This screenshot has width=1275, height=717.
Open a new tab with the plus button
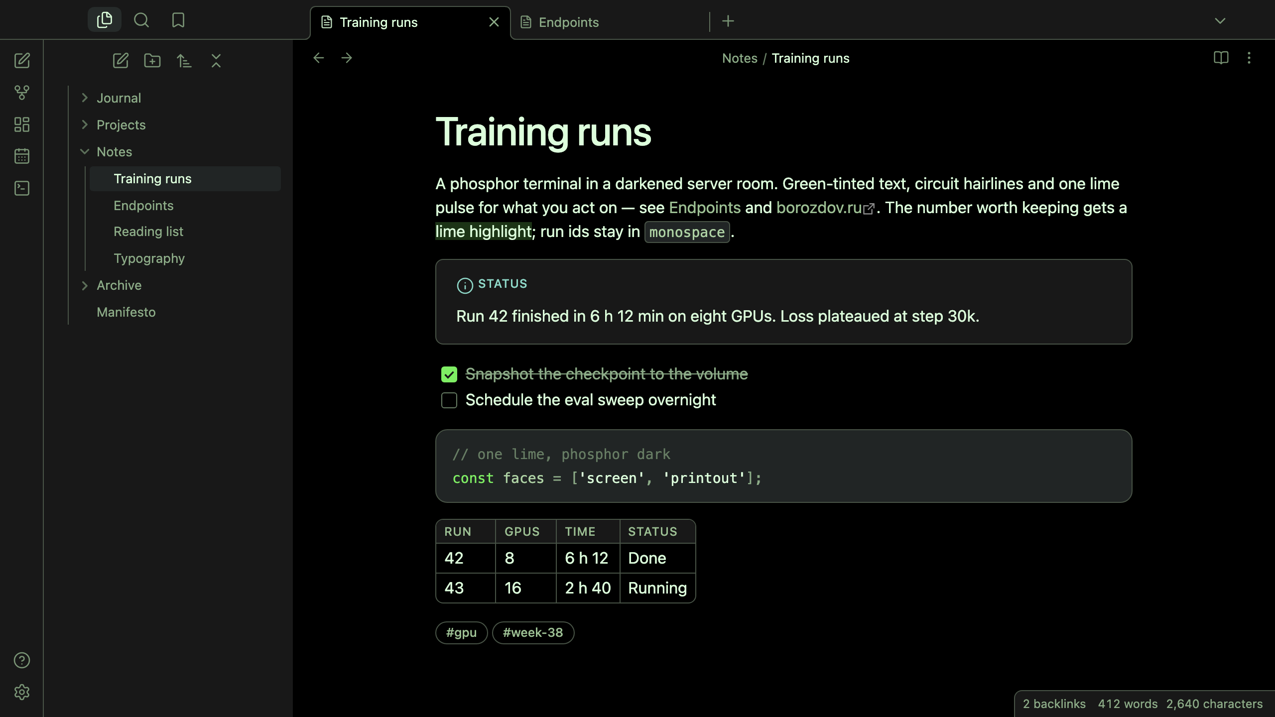[x=728, y=21]
